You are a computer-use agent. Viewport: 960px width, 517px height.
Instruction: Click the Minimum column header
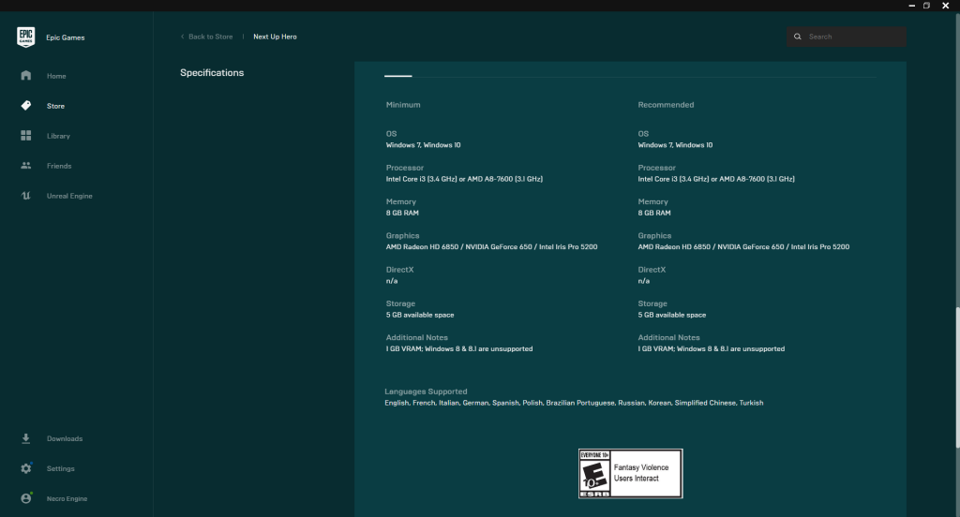click(x=403, y=105)
